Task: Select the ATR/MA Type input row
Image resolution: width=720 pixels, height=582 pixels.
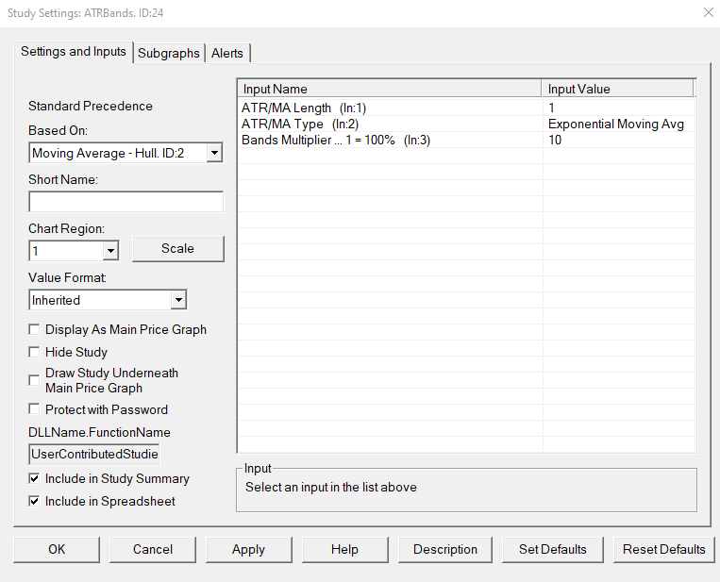Action: pos(390,124)
